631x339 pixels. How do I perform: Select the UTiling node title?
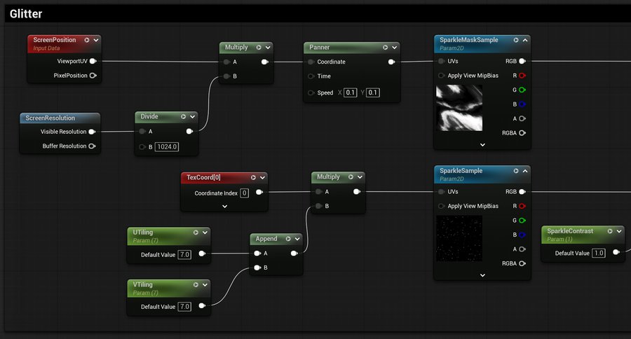coord(143,233)
